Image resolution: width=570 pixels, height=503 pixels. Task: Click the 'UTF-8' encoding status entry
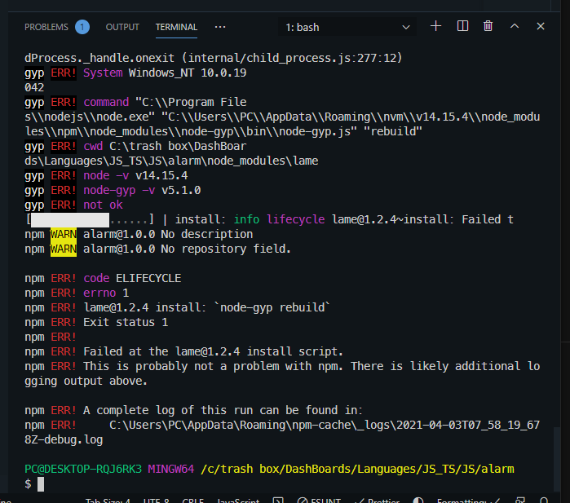coord(157,501)
